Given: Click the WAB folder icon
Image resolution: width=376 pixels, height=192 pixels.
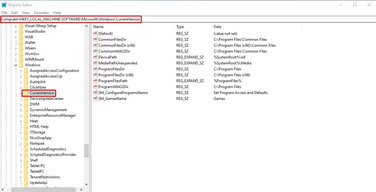Looking at the screenshot, I should tap(21, 37).
